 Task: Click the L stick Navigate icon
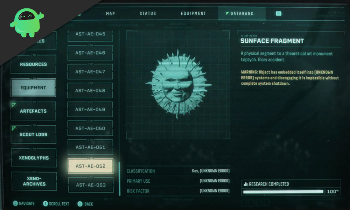click(15, 203)
